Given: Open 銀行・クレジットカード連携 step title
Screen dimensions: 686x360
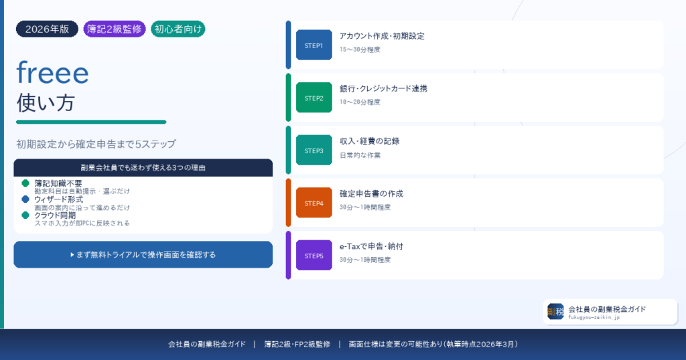Looking at the screenshot, I should 383,88.
